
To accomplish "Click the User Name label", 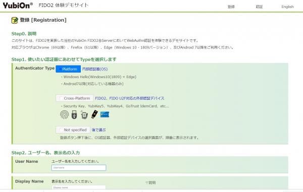I will [x=27, y=161].
